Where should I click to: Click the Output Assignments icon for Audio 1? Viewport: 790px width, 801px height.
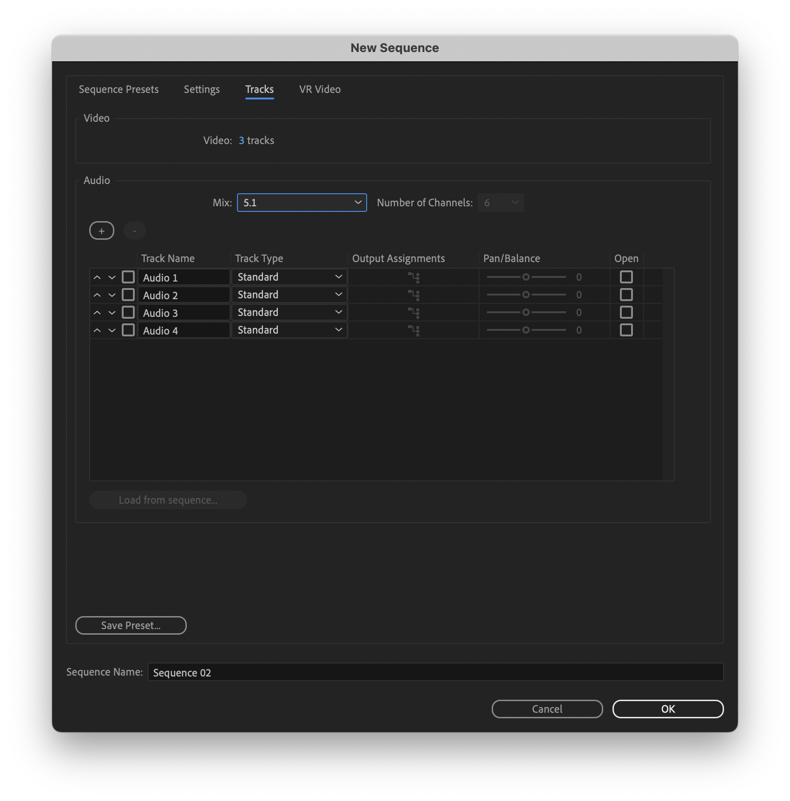414,277
